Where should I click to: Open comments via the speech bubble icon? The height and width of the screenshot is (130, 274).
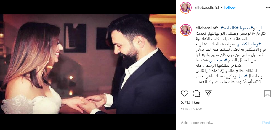(196, 93)
